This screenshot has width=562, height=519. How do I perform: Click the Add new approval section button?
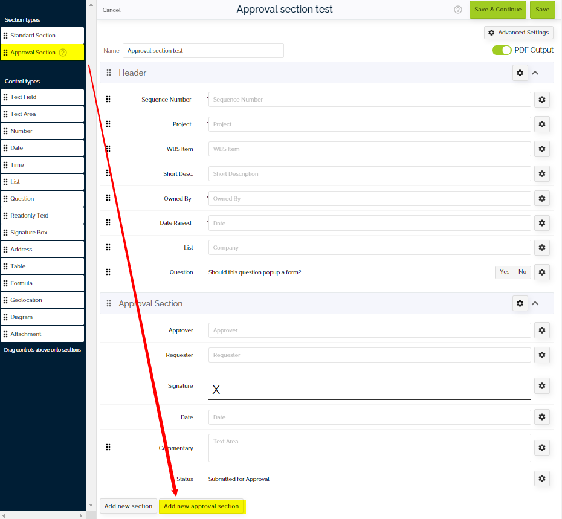coord(201,506)
